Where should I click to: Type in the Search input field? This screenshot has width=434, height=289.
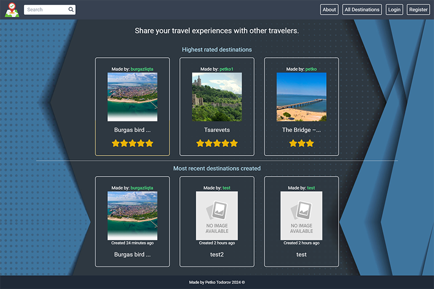(x=46, y=9)
